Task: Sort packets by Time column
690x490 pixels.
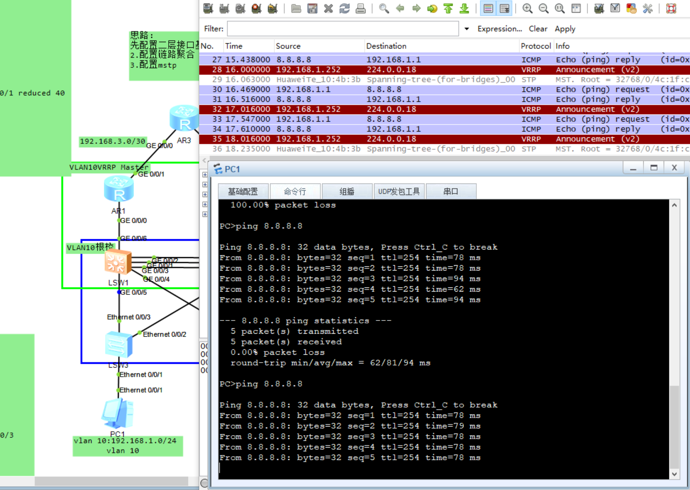Action: pos(248,46)
